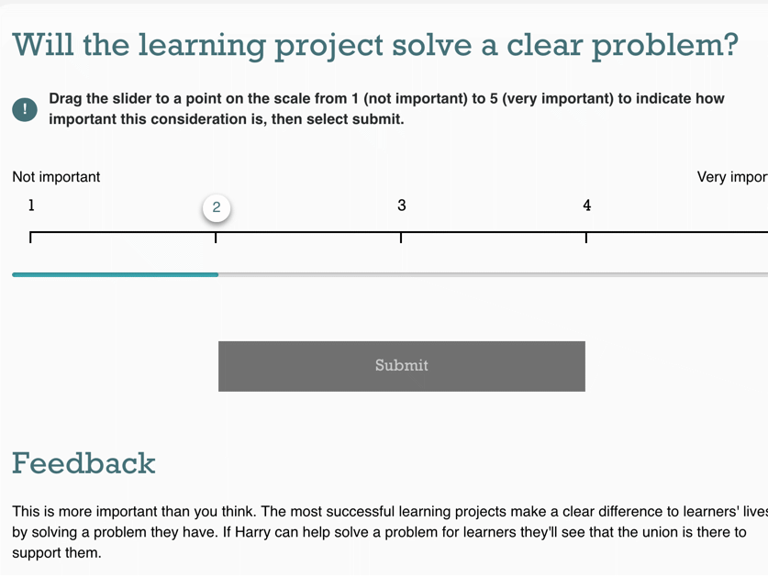Click the Feedback heading
Viewport: 768px width, 577px height.
[83, 463]
